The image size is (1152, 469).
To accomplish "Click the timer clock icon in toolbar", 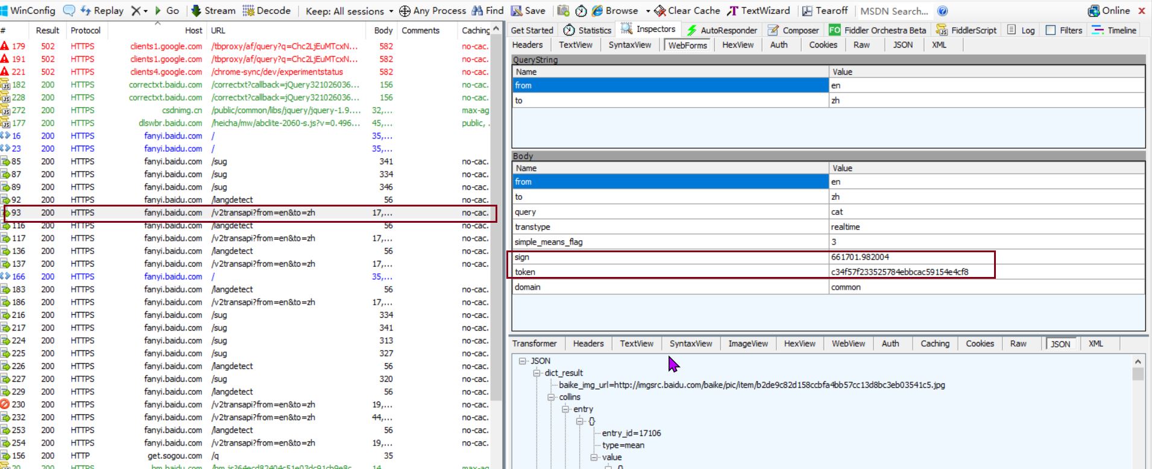I will point(581,11).
